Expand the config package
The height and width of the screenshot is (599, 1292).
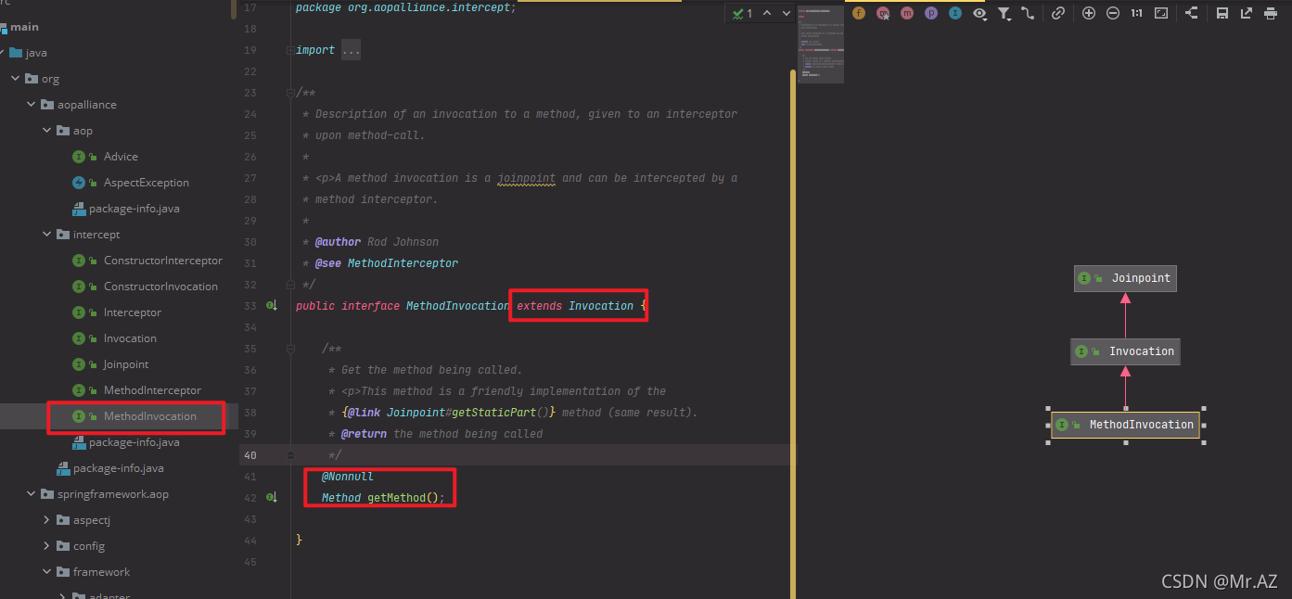tap(47, 546)
